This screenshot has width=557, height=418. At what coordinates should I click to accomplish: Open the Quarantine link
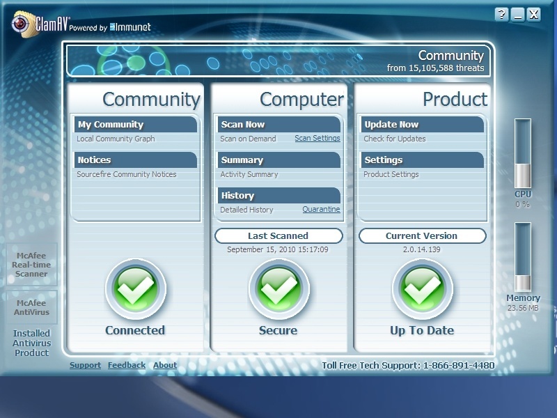tap(321, 210)
